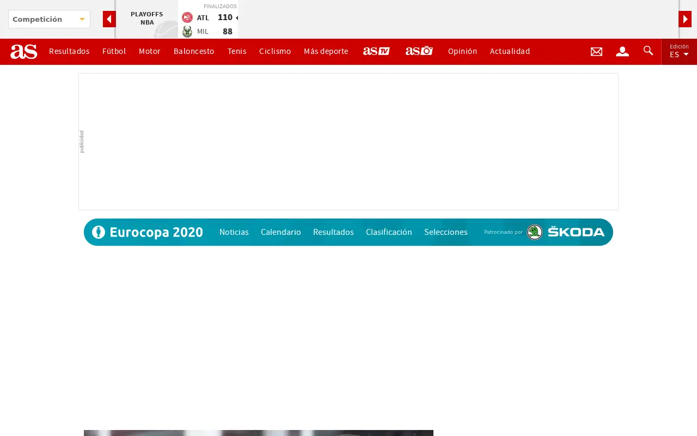Go to Eurocopa Calendario
This screenshot has width=697, height=436.
(281, 232)
